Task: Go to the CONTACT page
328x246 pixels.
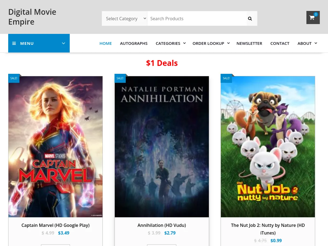Action: (x=280, y=43)
